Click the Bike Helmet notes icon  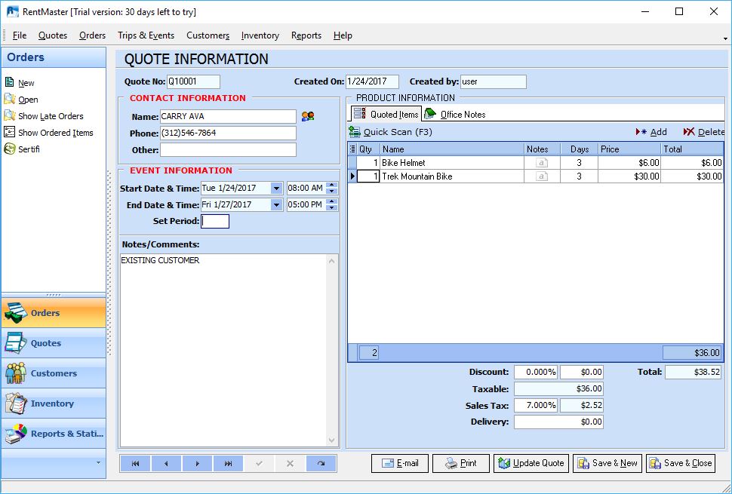(x=541, y=163)
